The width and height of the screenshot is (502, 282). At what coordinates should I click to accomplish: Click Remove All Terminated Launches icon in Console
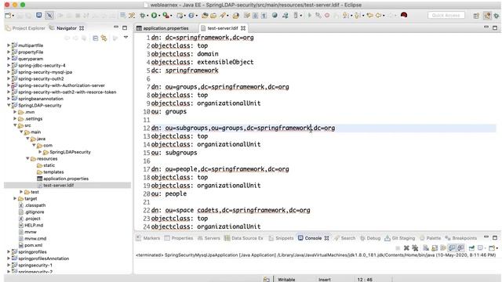(415, 248)
